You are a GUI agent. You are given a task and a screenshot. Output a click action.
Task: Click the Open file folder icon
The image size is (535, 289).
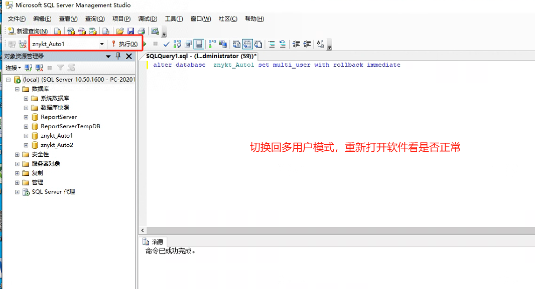pyautogui.click(x=120, y=32)
